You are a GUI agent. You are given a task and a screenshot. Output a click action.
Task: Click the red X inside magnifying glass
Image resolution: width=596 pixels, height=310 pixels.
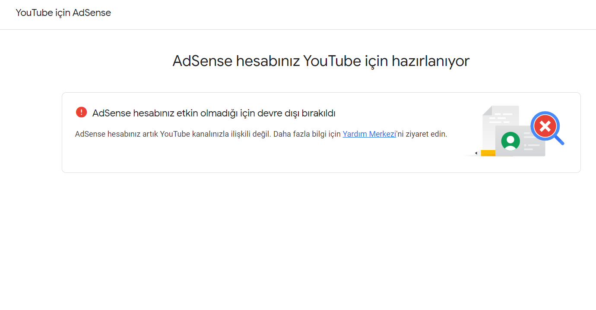(545, 126)
